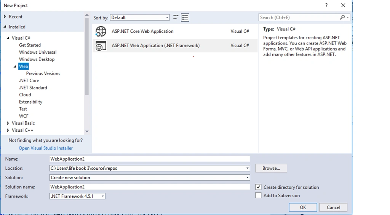The width and height of the screenshot is (390, 215).
Task: Click the Installed label
Action: 17,27
